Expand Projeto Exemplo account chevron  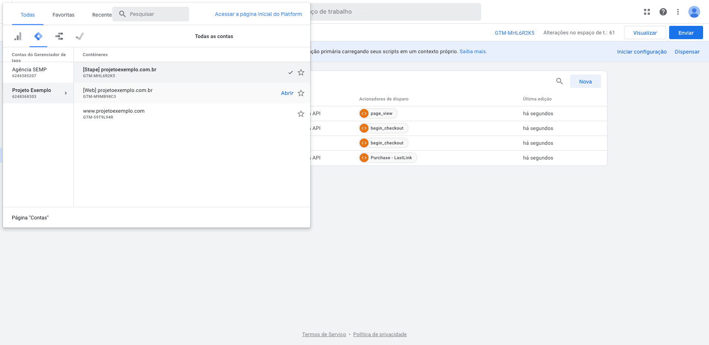tap(66, 93)
